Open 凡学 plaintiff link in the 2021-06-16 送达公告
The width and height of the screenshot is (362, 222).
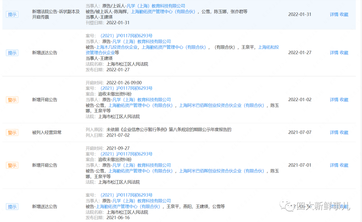click(x=141, y=201)
